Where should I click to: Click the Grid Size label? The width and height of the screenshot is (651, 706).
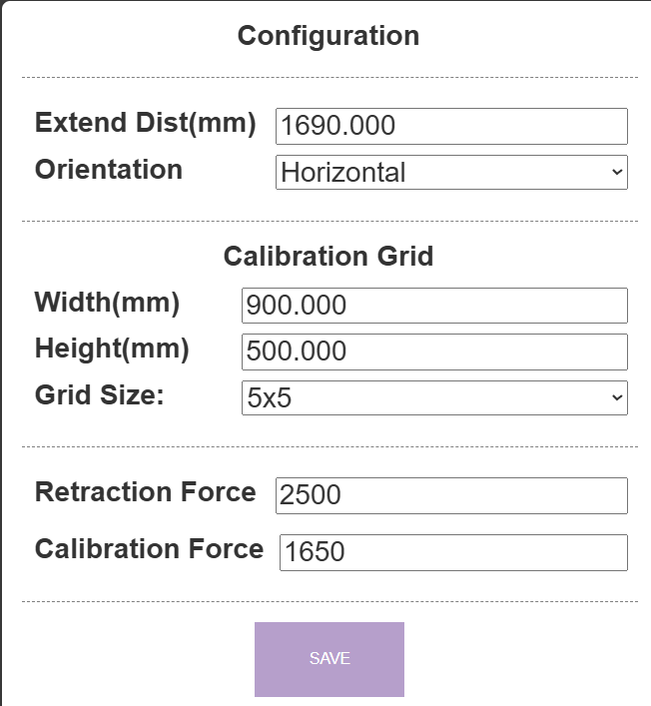[99, 394]
